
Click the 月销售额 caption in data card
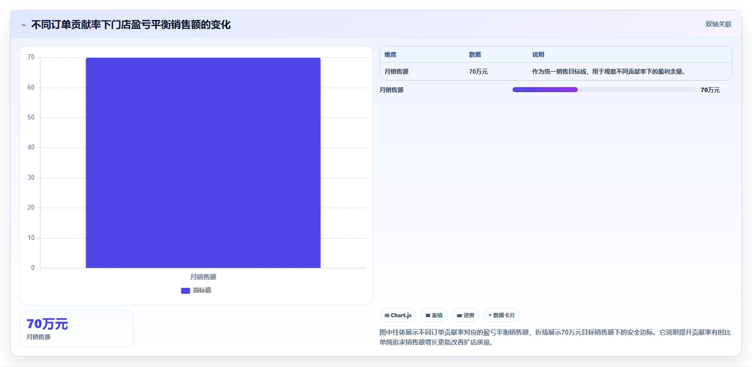(x=38, y=337)
